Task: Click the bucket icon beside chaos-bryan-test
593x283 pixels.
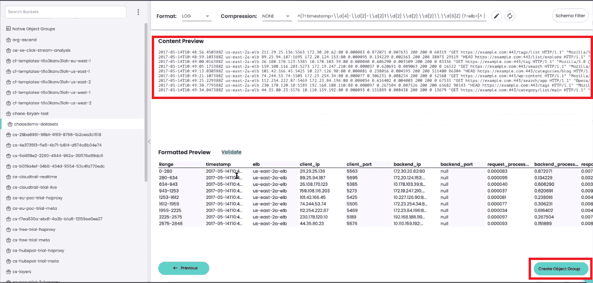Action: (8, 114)
